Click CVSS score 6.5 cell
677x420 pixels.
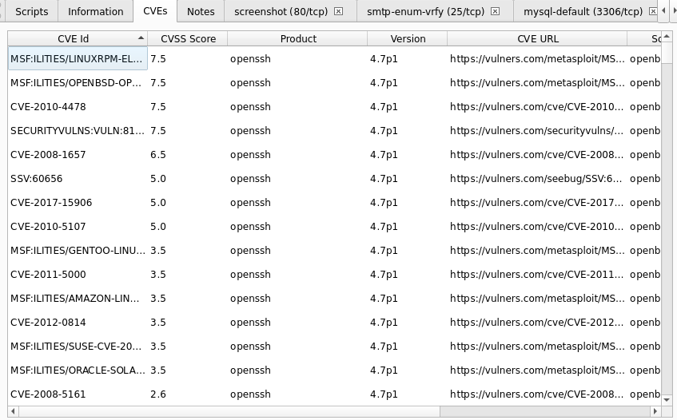click(188, 154)
